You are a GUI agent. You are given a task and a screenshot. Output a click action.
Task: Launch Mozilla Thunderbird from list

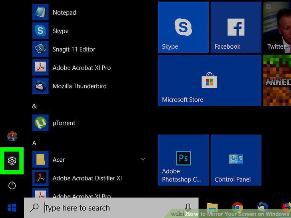(x=80, y=86)
